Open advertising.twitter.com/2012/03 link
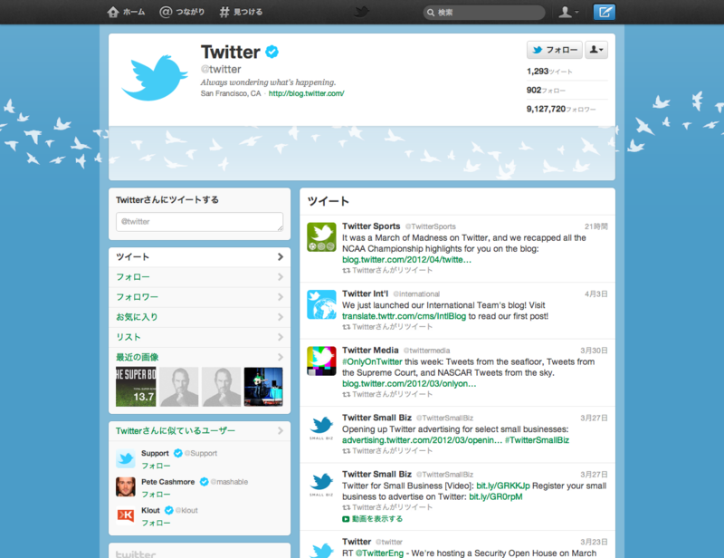Image resolution: width=724 pixels, height=558 pixels. click(422, 440)
